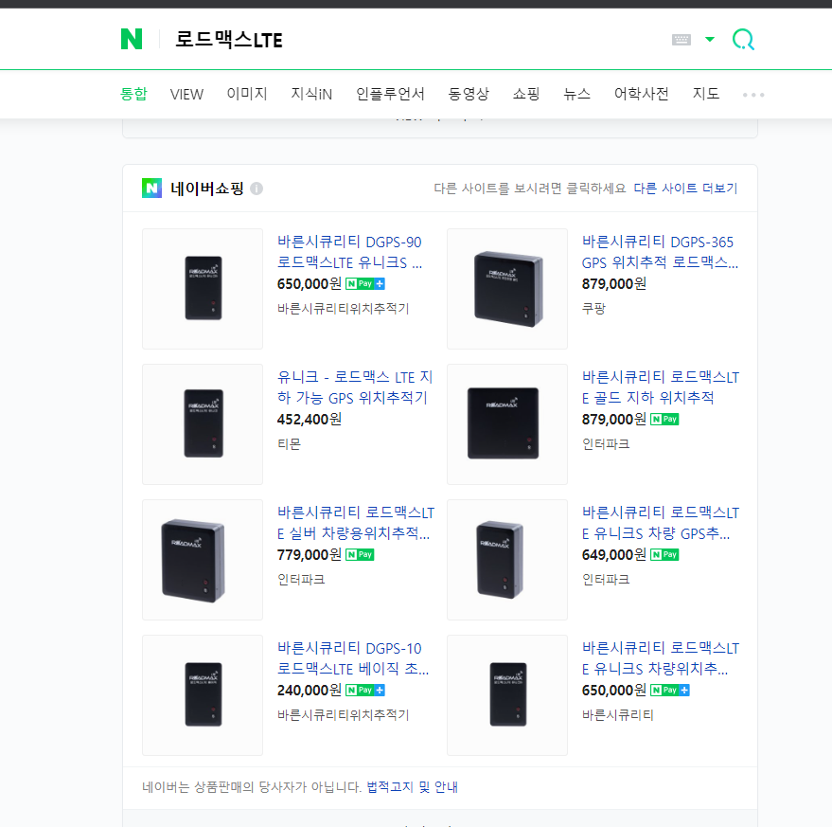Click N Pay+ badge next to 650,000원 DGPS-90
The width and height of the screenshot is (832, 827).
click(365, 283)
